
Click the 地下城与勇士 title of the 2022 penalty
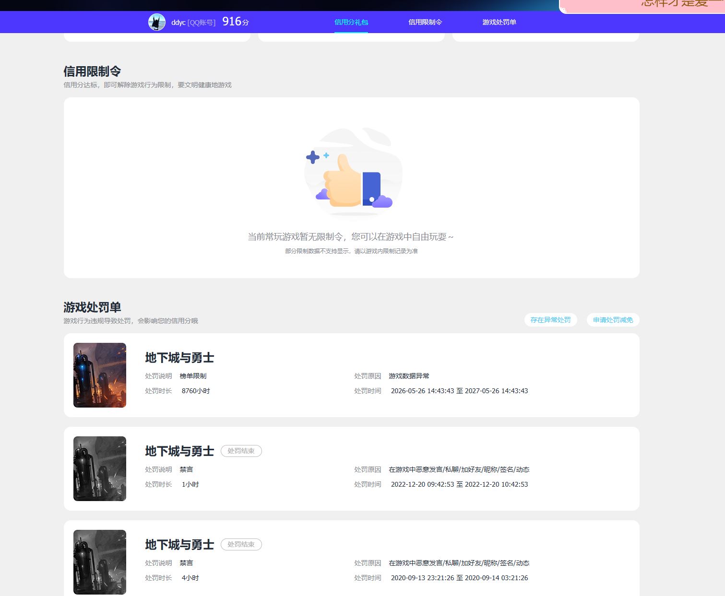coord(179,451)
